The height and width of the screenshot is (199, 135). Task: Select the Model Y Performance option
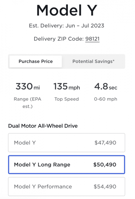point(67,187)
